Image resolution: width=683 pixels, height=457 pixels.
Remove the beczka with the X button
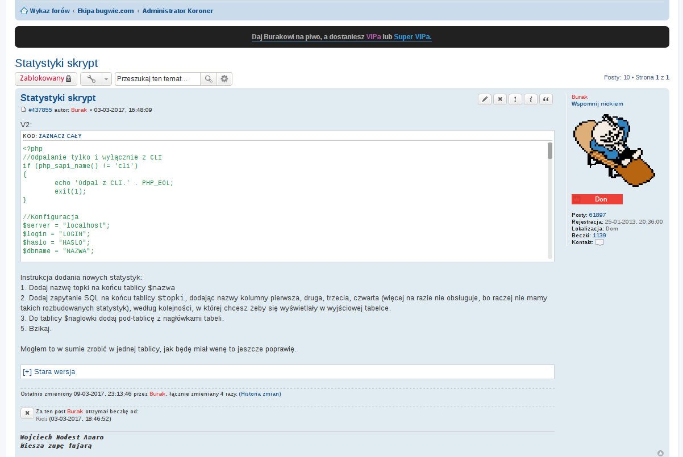(27, 413)
